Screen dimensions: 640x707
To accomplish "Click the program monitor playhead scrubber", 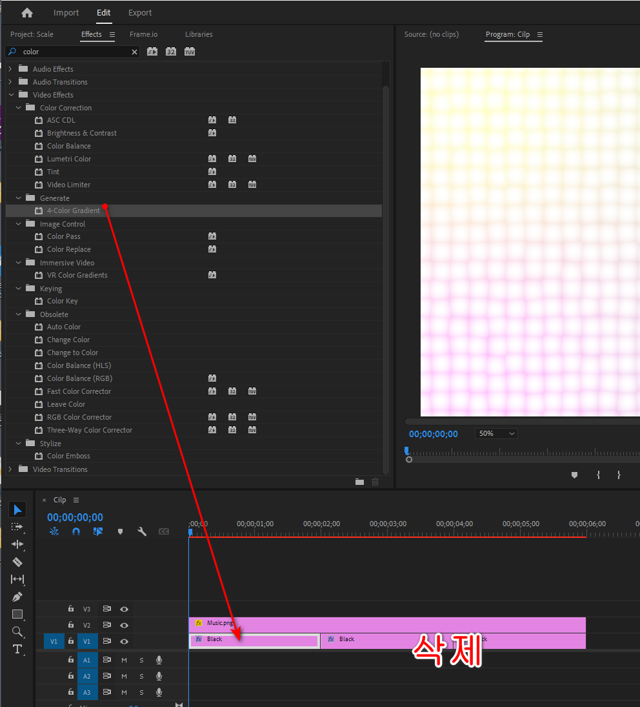I will click(x=406, y=451).
